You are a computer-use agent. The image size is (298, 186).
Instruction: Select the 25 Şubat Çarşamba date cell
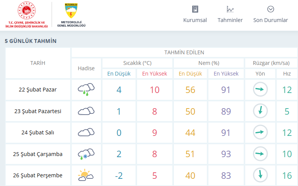(38, 154)
